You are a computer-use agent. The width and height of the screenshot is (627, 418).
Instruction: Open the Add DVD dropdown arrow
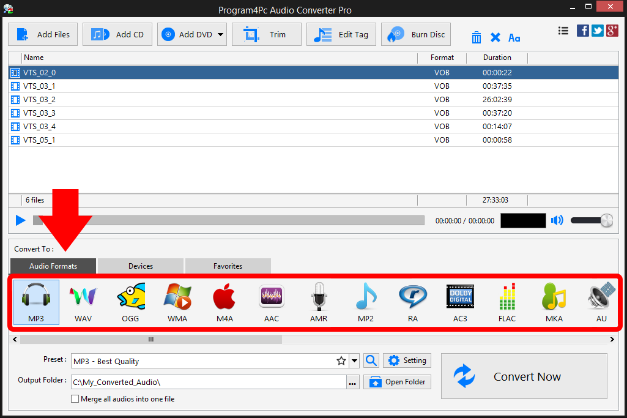(x=221, y=34)
